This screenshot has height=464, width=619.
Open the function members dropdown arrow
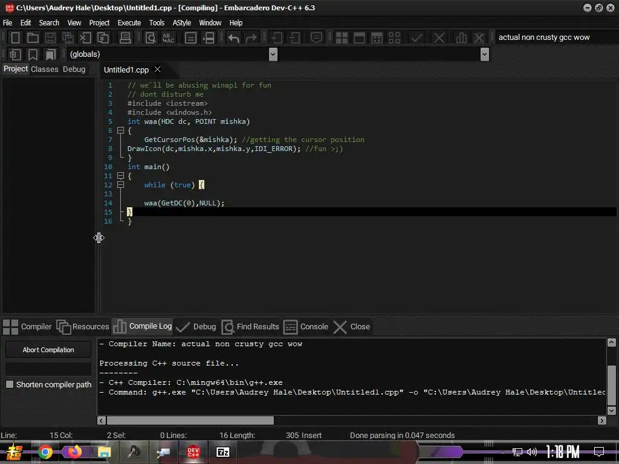(484, 54)
